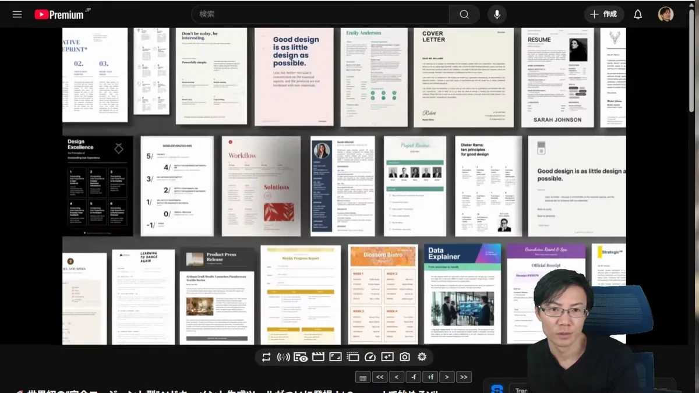This screenshot has height=393, width=699.
Task: Click the volume boost lightning icon
Action: 284,357
